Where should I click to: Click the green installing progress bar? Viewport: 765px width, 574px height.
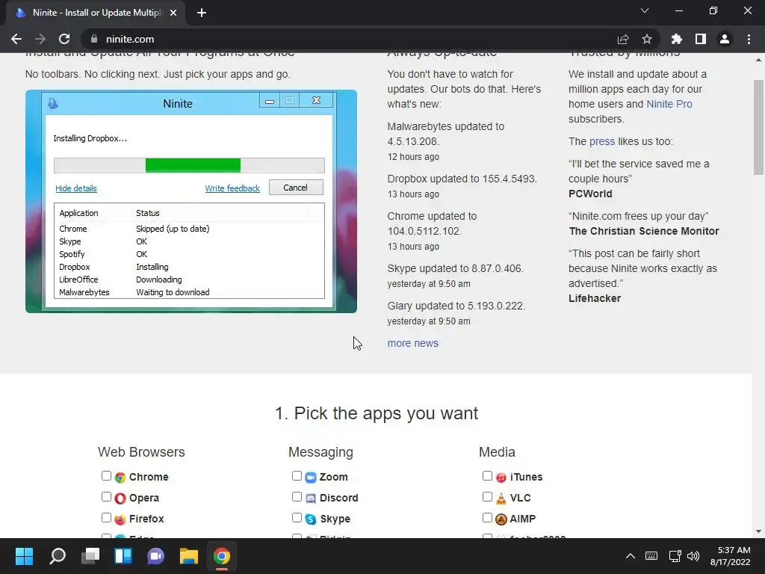(x=193, y=165)
